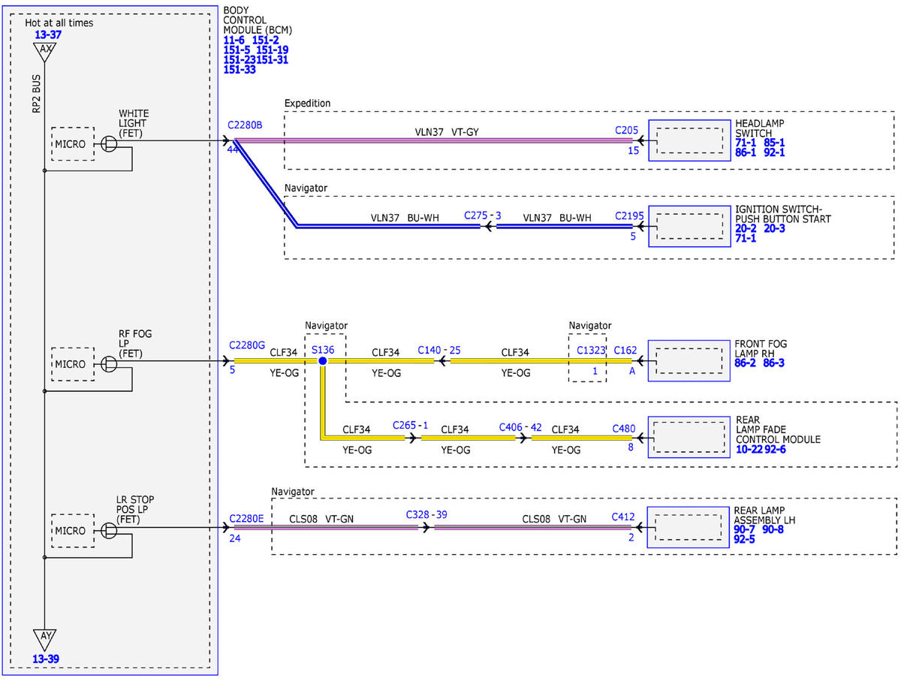Click connector C480 on Rear Lamp Fade module

[x=623, y=429]
